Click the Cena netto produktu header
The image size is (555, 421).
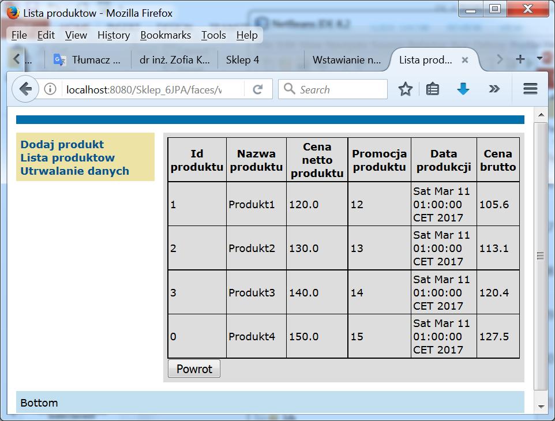pos(317,160)
